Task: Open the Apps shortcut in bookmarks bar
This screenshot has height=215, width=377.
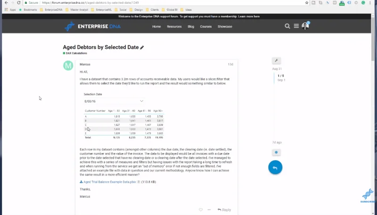Action: (10, 10)
